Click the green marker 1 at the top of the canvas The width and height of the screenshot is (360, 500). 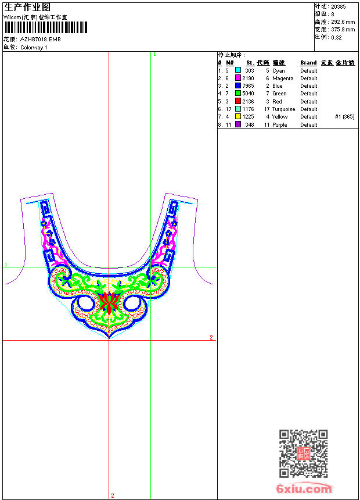click(154, 54)
